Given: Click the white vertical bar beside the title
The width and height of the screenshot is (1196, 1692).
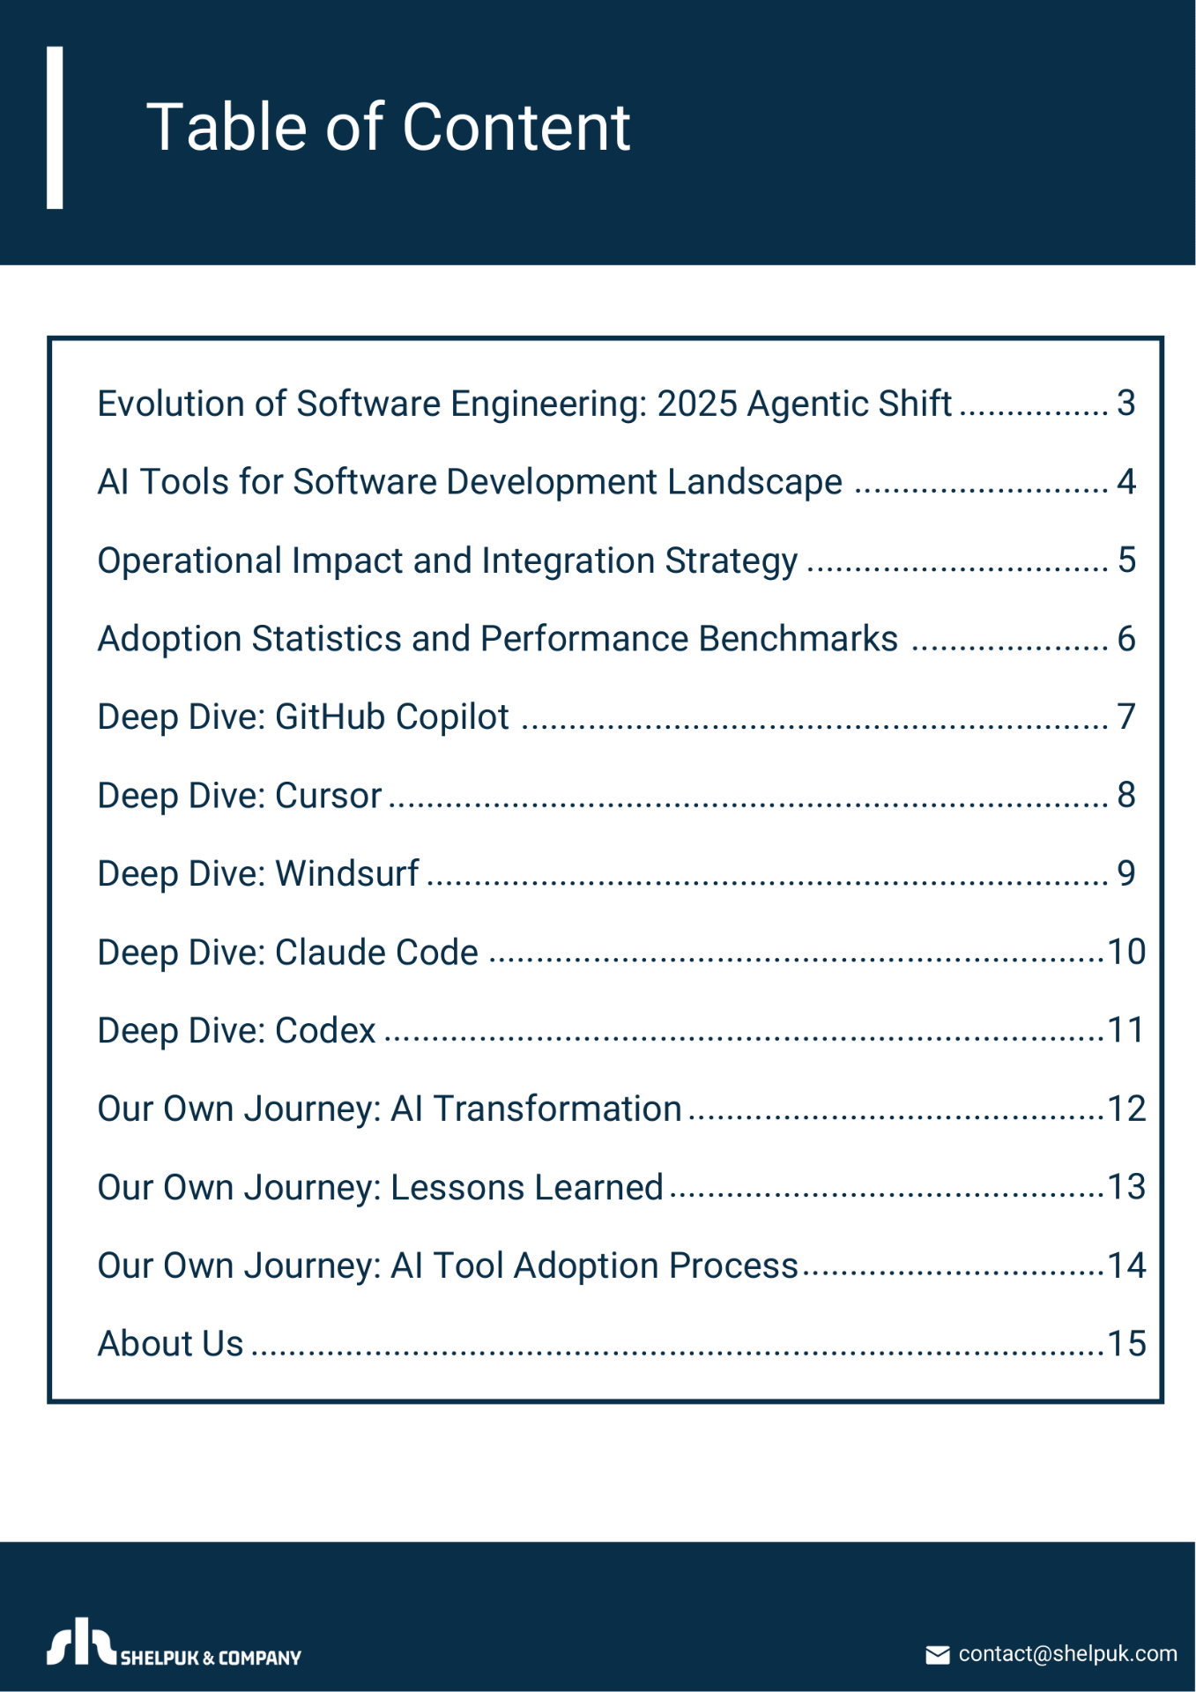Looking at the screenshot, I should coord(55,128).
